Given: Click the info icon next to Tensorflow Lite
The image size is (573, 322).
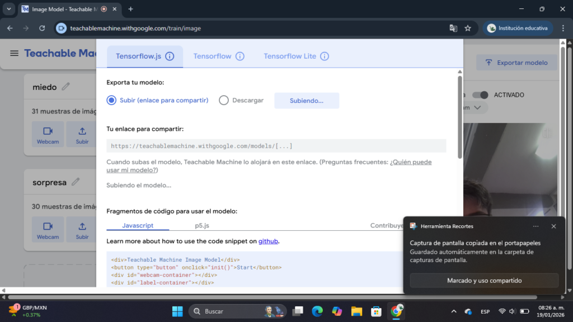Looking at the screenshot, I should 325,56.
